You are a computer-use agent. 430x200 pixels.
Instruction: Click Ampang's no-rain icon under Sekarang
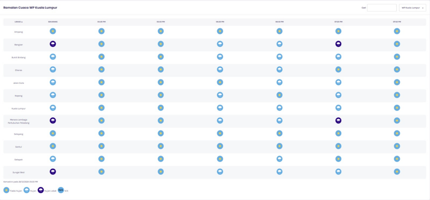(x=53, y=31)
